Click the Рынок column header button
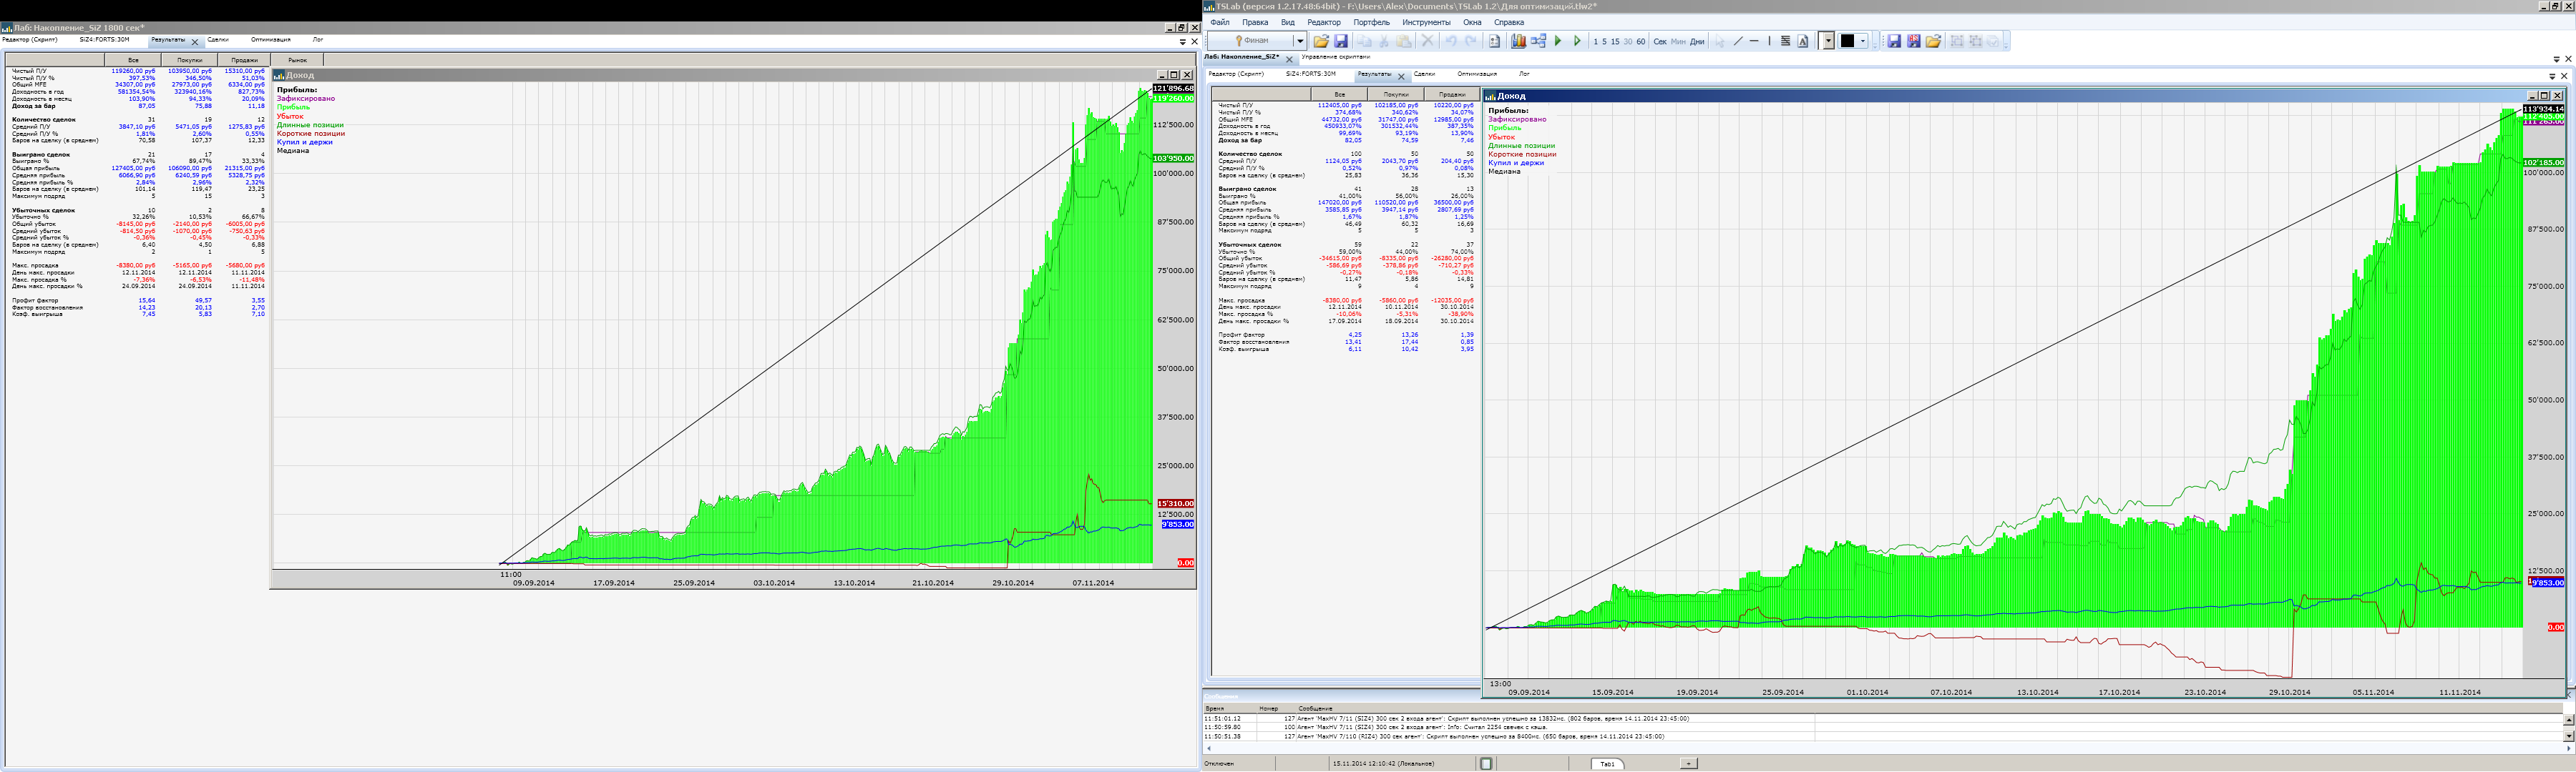Screen dimensions: 2576x772 coord(297,60)
